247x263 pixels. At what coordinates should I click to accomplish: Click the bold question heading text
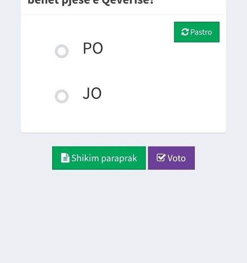tap(90, 2)
